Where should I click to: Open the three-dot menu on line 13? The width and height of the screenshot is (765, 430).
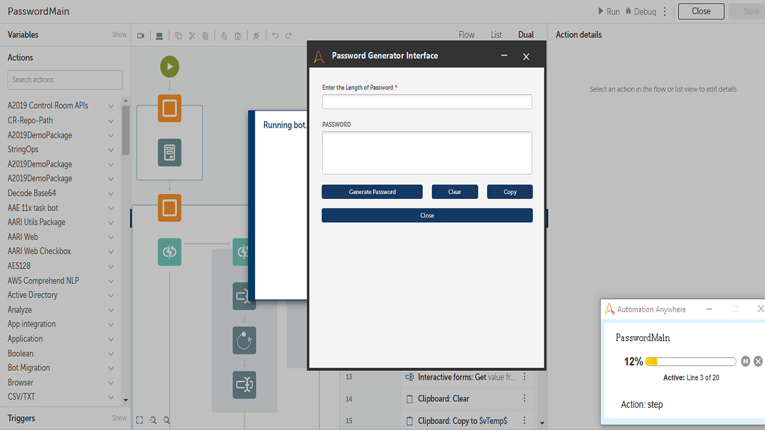[x=525, y=377]
